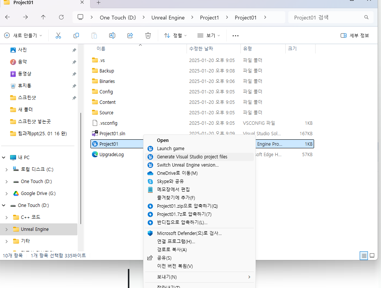This screenshot has height=288, width=381.
Task: Unpin 사진 from quick access
Action: pos(74,50)
